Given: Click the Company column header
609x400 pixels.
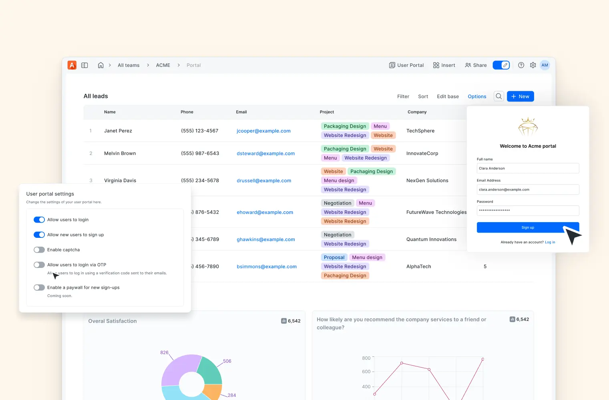Looking at the screenshot, I should point(417,112).
